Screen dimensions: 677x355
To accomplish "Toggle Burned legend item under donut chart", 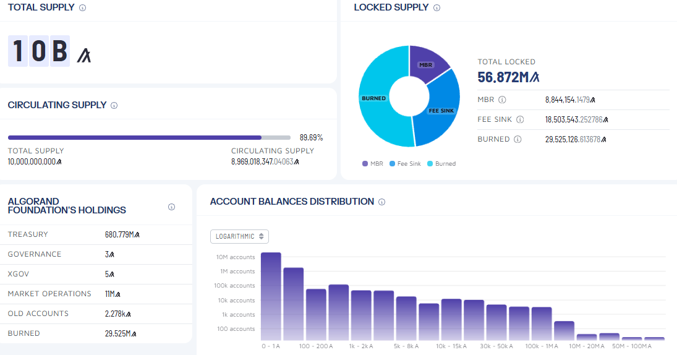I will (441, 164).
